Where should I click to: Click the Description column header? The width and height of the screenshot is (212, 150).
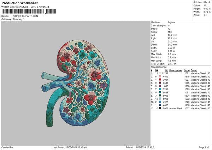tap(176, 70)
